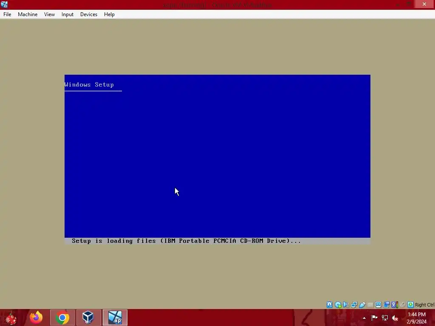Screen dimensions: 435x326
Task: Open Firefox from the taskbar
Action: coord(37,318)
